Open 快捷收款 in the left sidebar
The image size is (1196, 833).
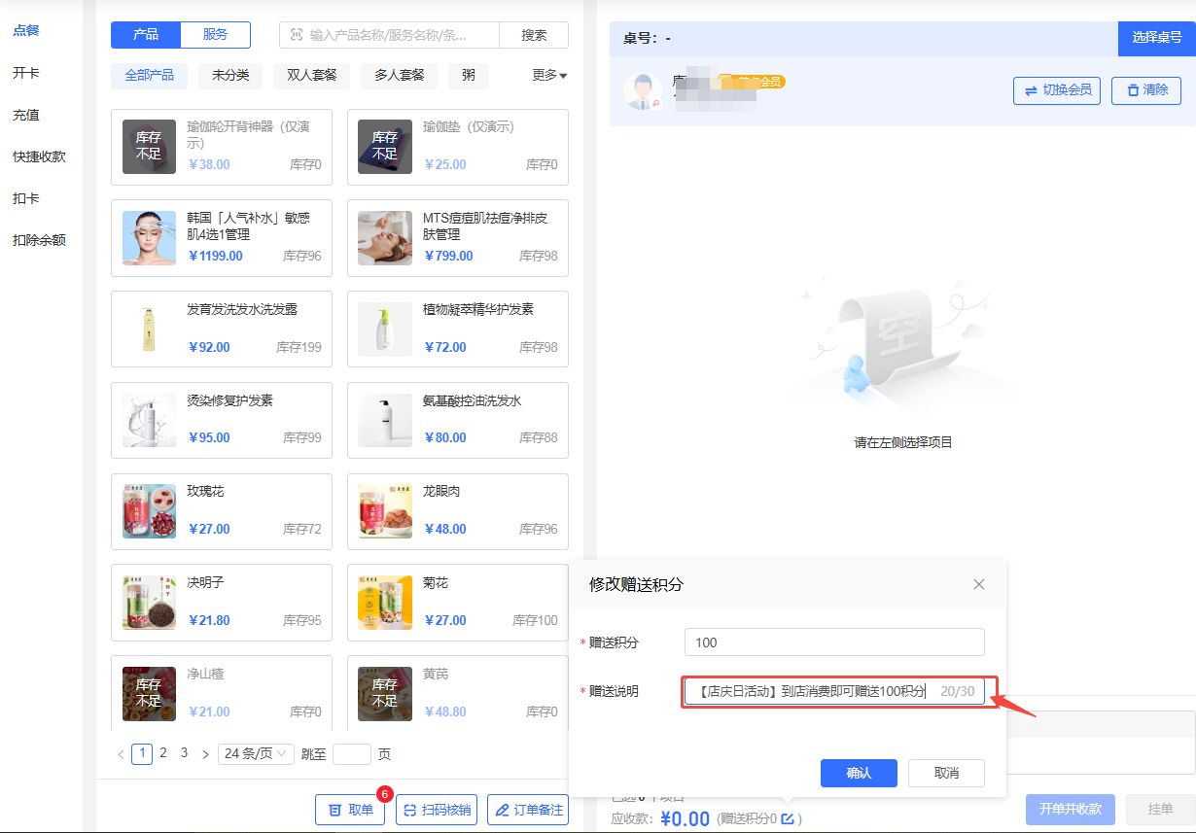point(39,156)
